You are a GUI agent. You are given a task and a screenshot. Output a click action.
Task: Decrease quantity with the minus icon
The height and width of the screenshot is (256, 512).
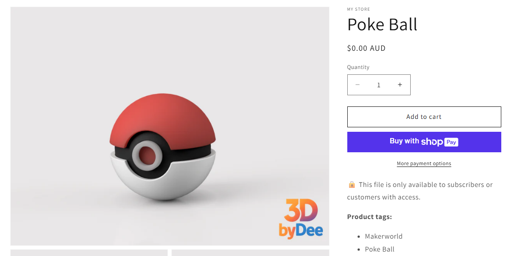coord(358,85)
